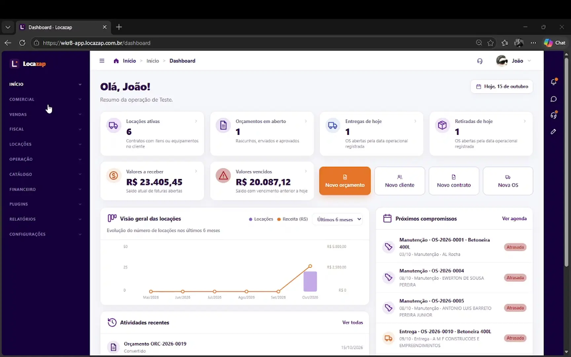This screenshot has width=571, height=357.
Task: Toggle Receita (R$) series in chart legend
Action: coord(292,219)
